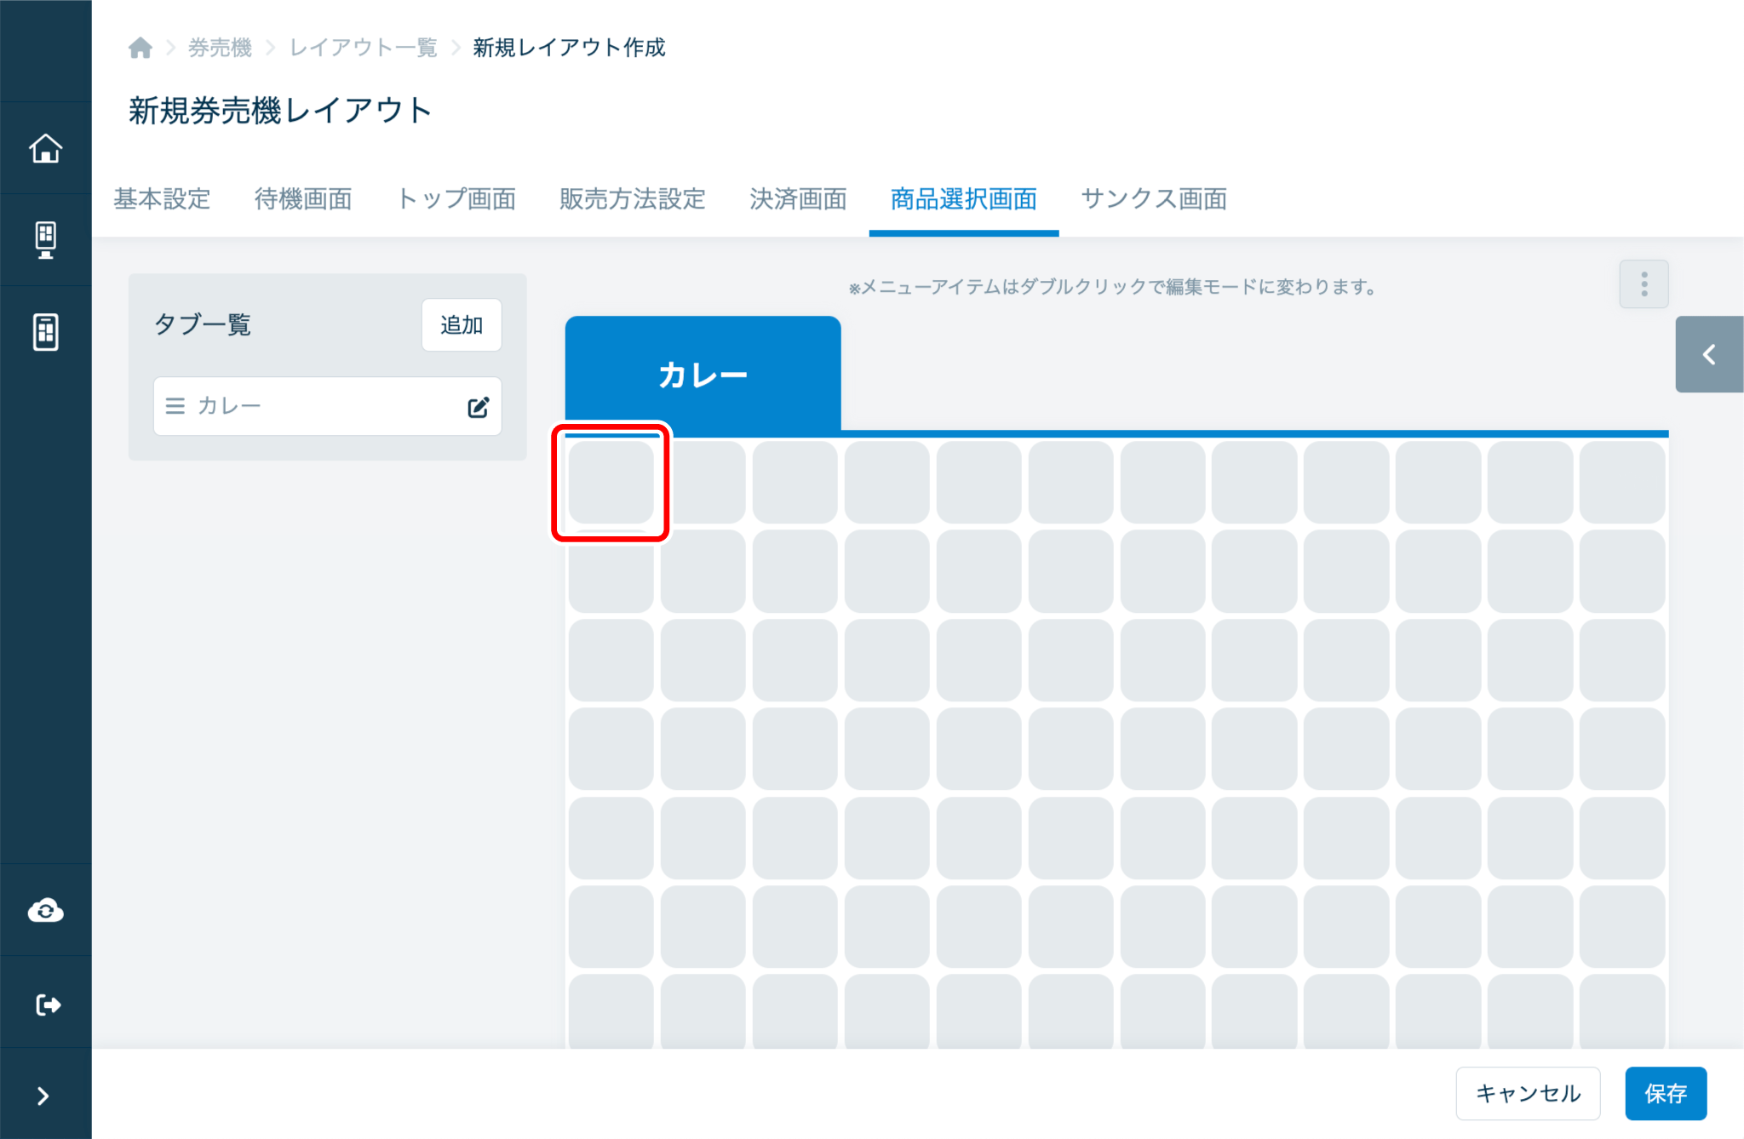Select the blue カレー menu tab header
The width and height of the screenshot is (1744, 1139).
[703, 375]
